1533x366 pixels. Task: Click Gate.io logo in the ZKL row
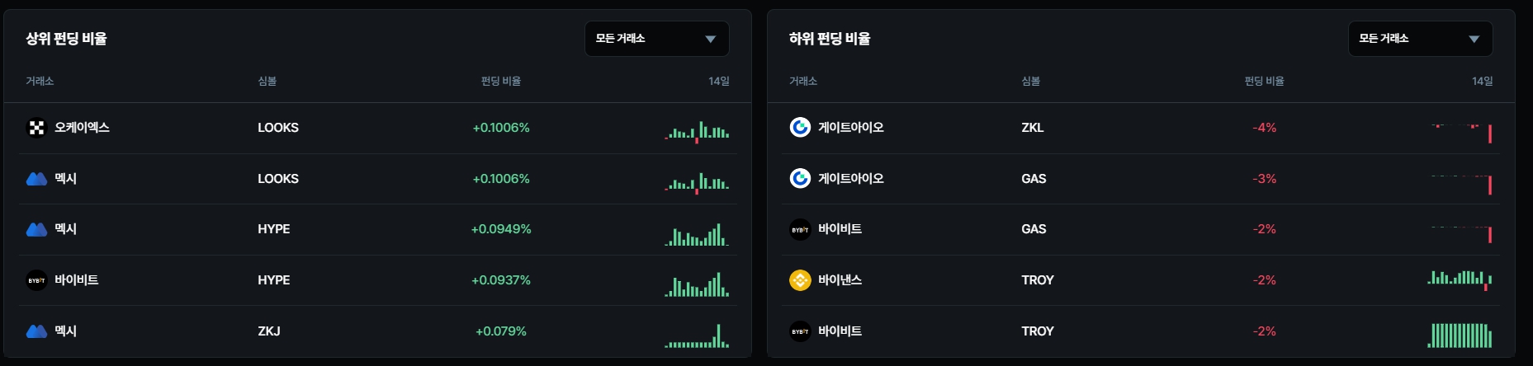click(800, 128)
